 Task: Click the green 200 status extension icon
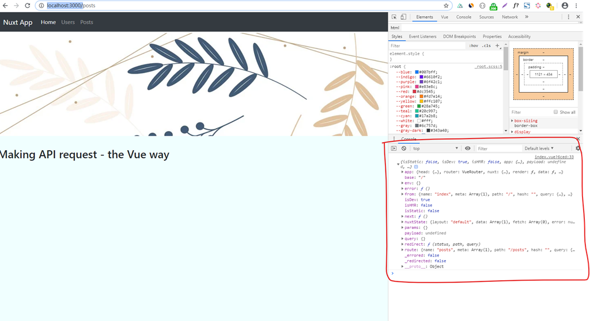(493, 6)
